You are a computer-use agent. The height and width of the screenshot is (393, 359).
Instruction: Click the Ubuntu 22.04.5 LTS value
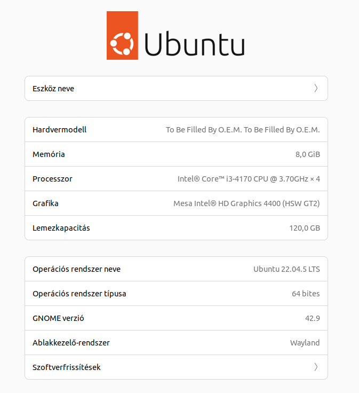[286, 269]
